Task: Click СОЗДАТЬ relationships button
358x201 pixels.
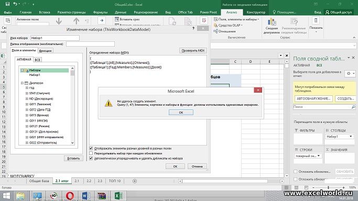Action: coord(345,99)
